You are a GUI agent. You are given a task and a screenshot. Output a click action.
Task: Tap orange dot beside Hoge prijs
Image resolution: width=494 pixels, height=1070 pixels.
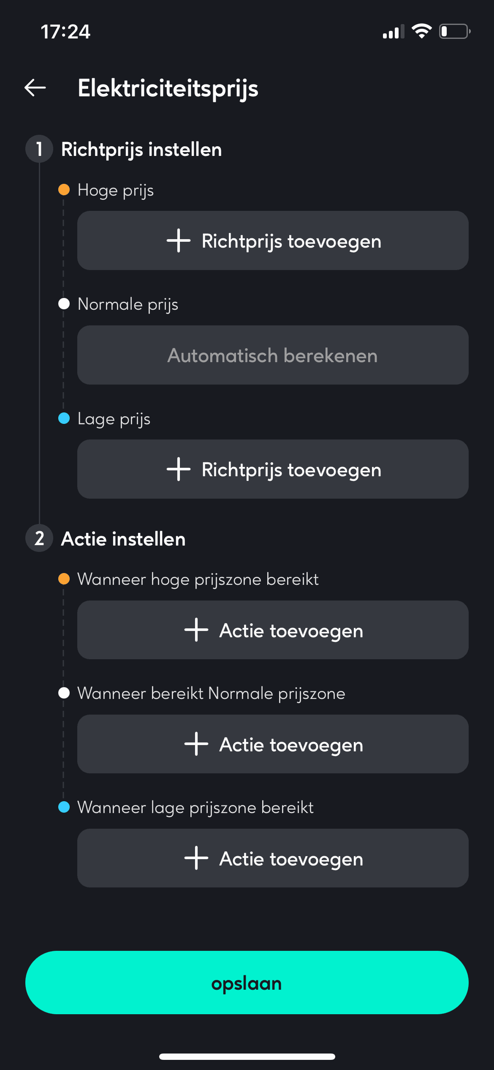coord(64,190)
